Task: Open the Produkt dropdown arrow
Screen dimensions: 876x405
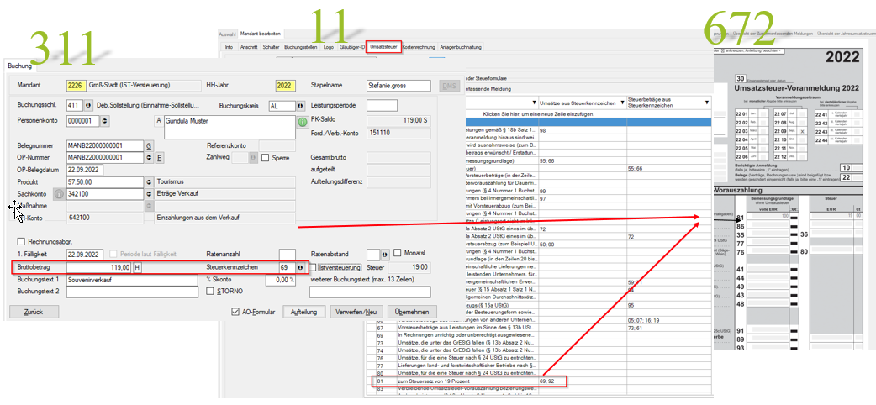Action: (149, 181)
